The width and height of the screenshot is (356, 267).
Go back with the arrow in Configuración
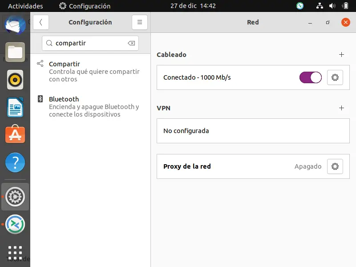point(40,22)
